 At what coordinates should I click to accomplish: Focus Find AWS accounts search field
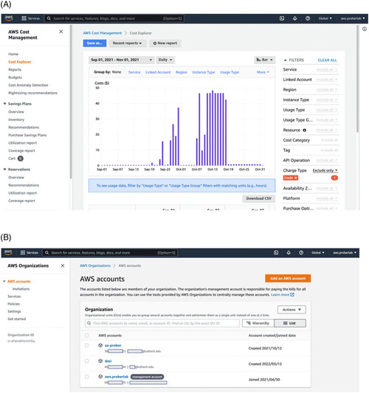click(x=162, y=323)
